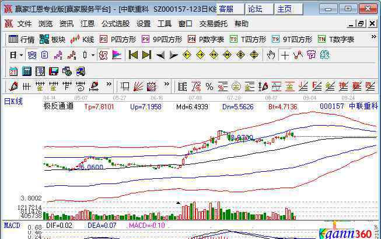Open the 工具 menu
Viewport: 381px width, 239px height.
pyautogui.click(x=165, y=24)
